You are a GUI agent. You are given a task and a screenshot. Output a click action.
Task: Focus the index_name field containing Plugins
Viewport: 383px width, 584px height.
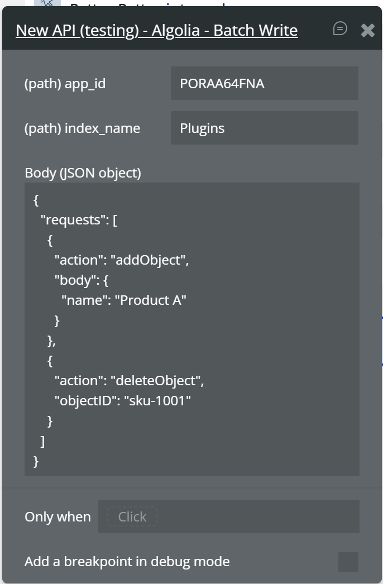pyautogui.click(x=264, y=128)
